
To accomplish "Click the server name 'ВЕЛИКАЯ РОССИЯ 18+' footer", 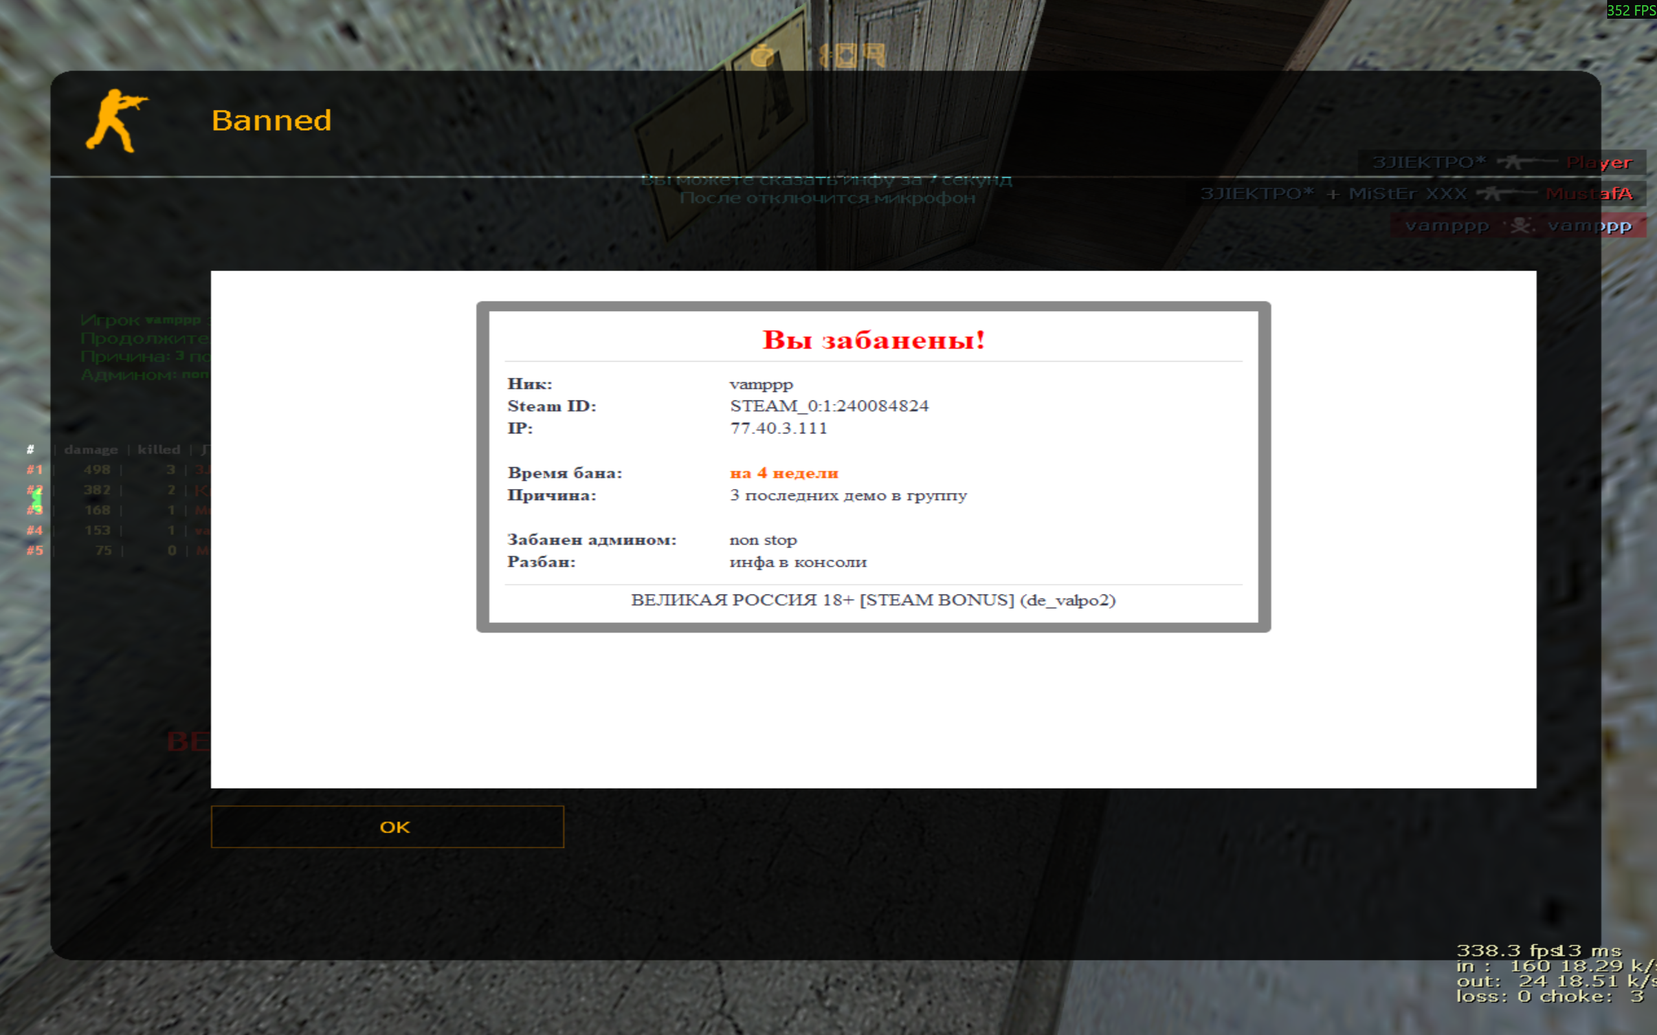I will [x=873, y=600].
